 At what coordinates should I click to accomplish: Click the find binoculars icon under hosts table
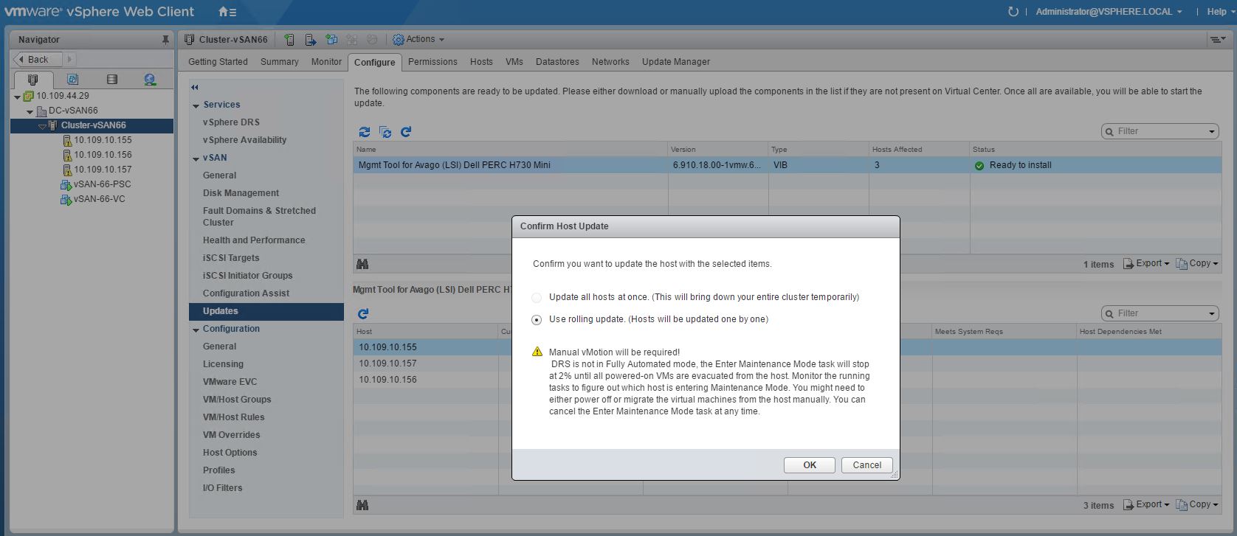coord(362,505)
